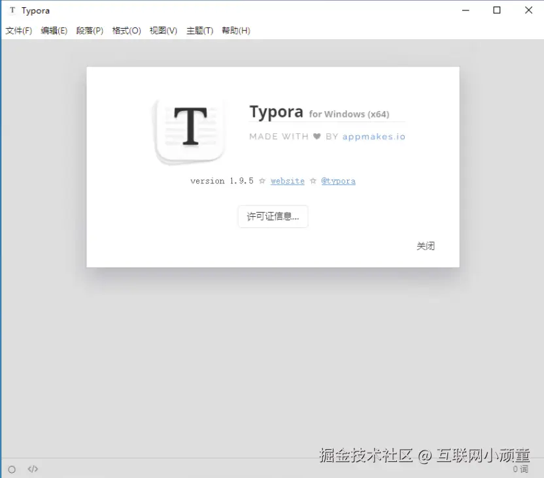
Task: Open the 段落(P) menu
Action: pyautogui.click(x=90, y=31)
